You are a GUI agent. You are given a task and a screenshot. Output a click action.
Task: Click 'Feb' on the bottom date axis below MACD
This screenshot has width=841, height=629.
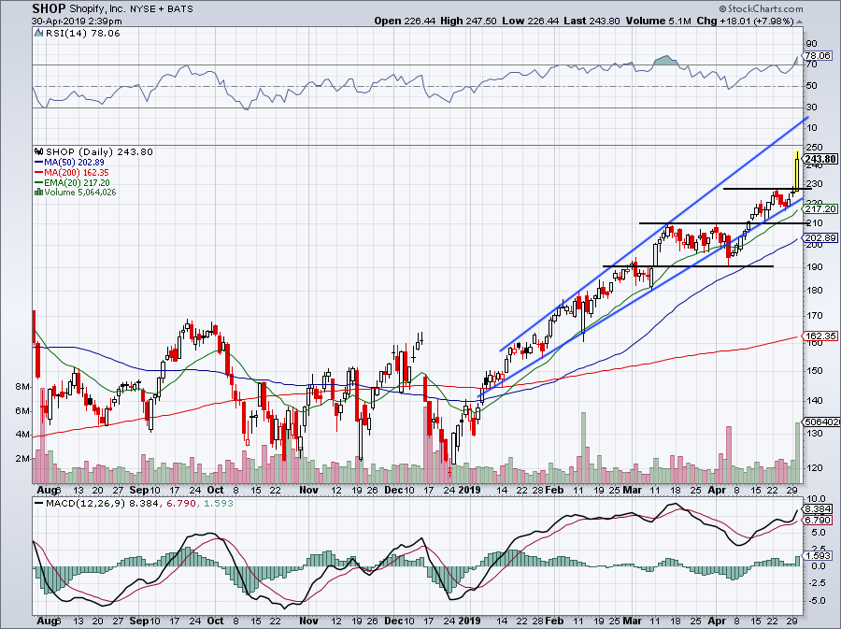[x=554, y=621]
